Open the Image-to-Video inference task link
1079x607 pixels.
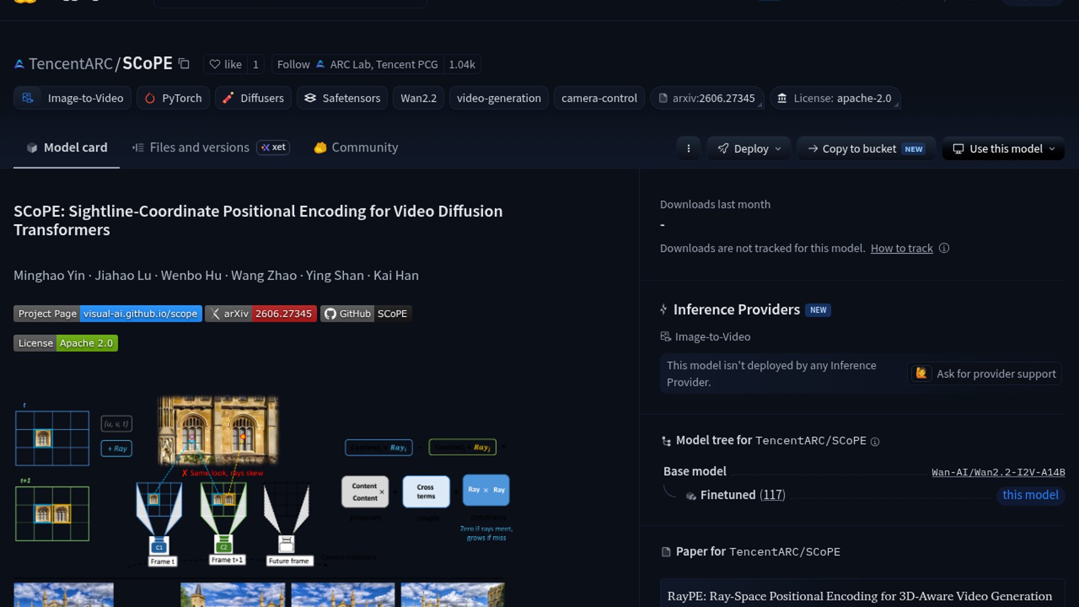705,337
